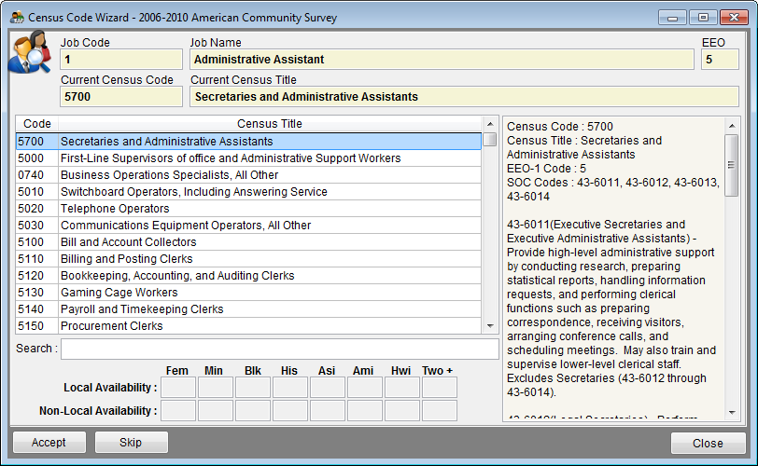Select Communications Equipment Operators, All Other
758x466 pixels.
click(248, 226)
